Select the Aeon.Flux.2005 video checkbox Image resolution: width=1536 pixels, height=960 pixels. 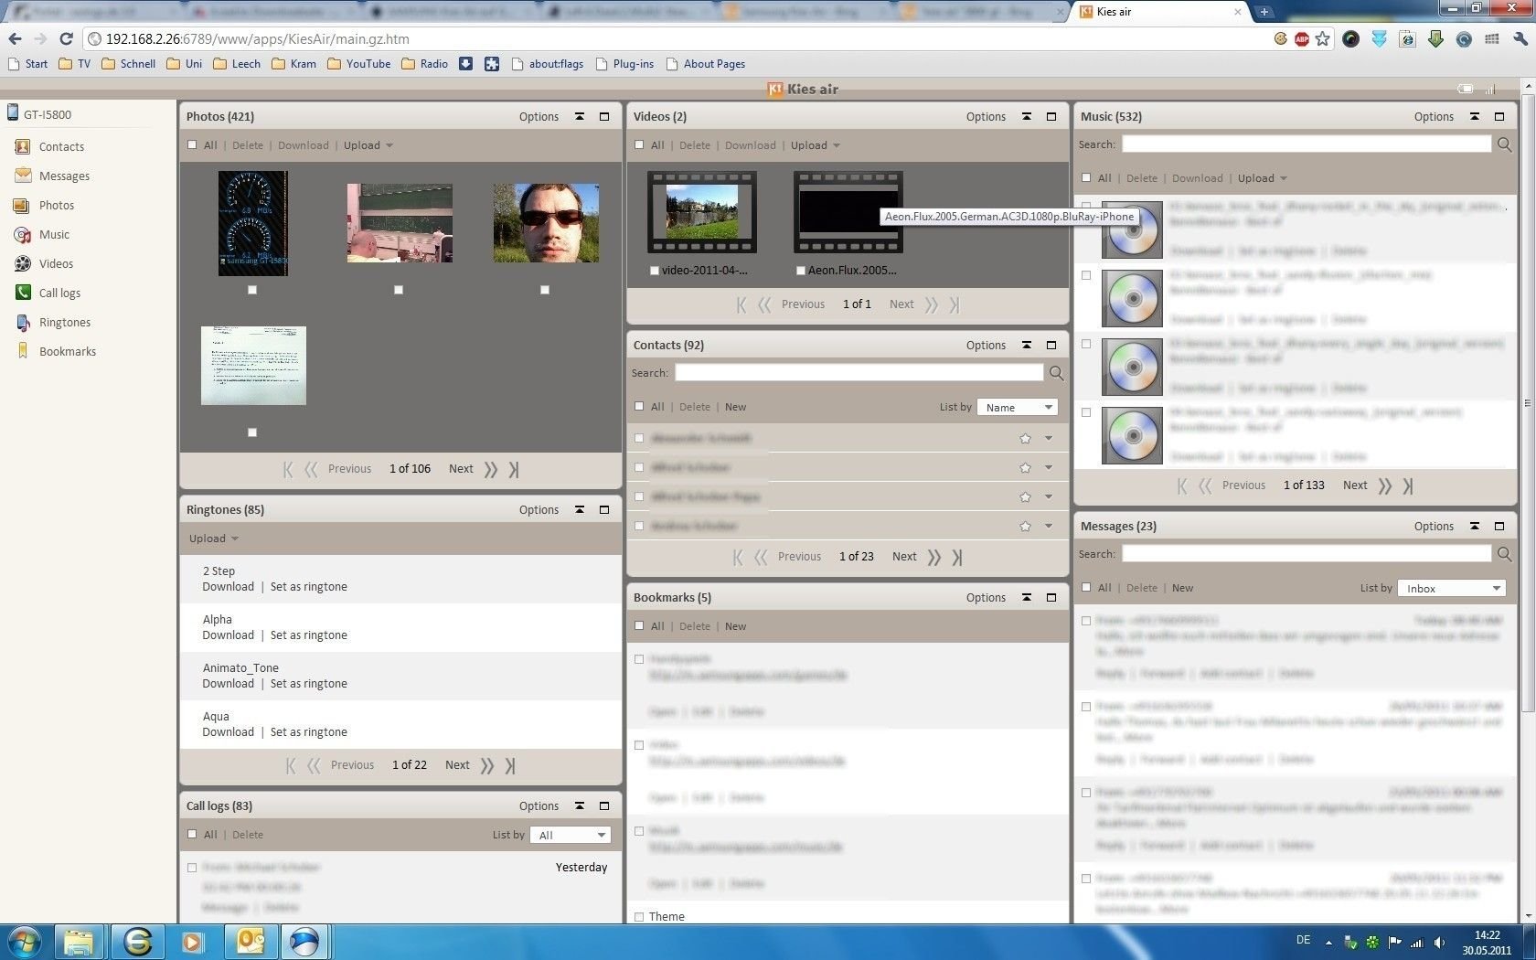(801, 271)
